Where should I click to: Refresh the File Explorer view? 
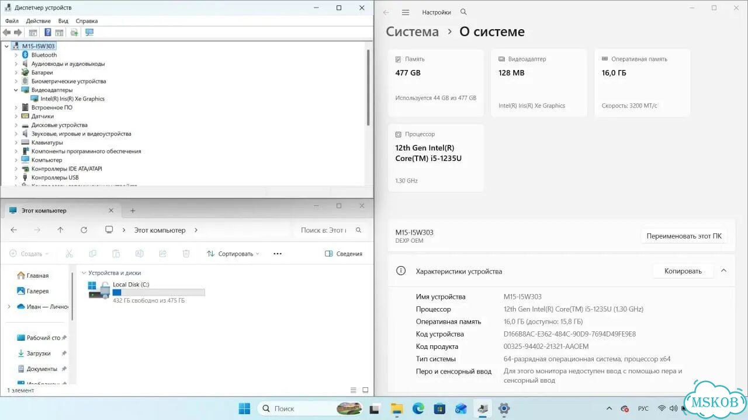click(84, 230)
